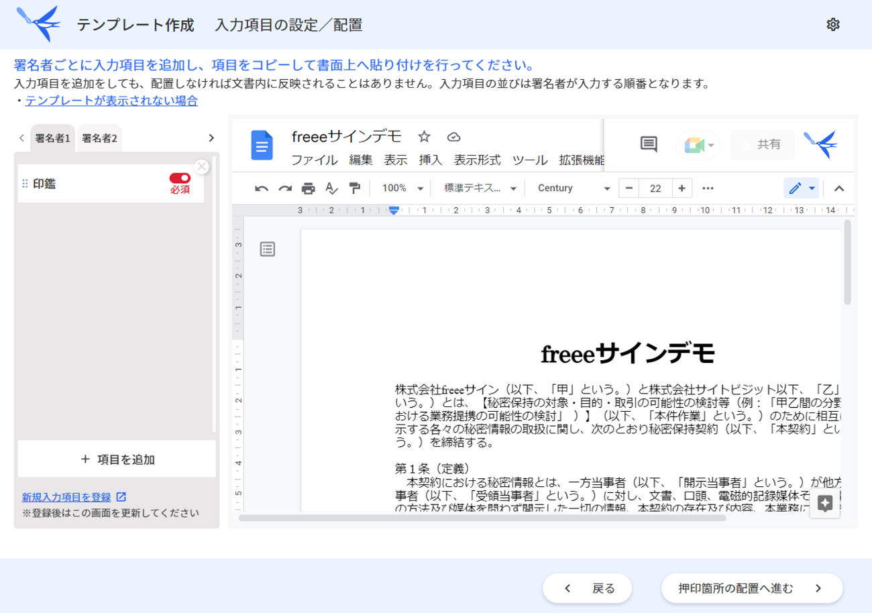The image size is (872, 613).
Task: Click the document vertical scrollbar
Action: tap(848, 262)
